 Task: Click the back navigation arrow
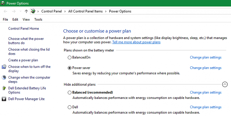coord(6,11)
